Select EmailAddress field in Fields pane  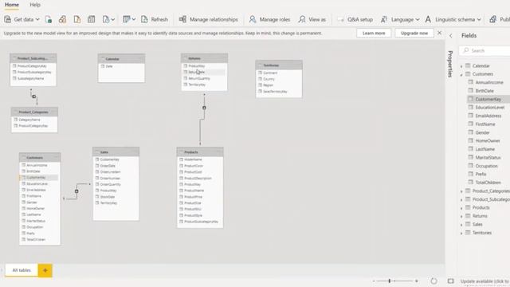(488, 116)
